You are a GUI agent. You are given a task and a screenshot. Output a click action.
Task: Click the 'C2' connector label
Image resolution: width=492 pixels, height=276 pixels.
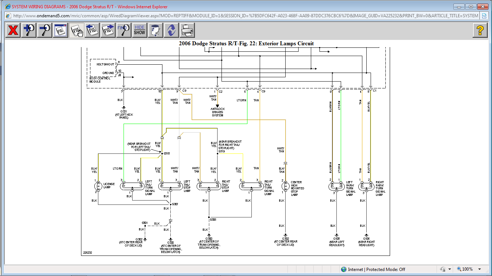[x=221, y=91]
